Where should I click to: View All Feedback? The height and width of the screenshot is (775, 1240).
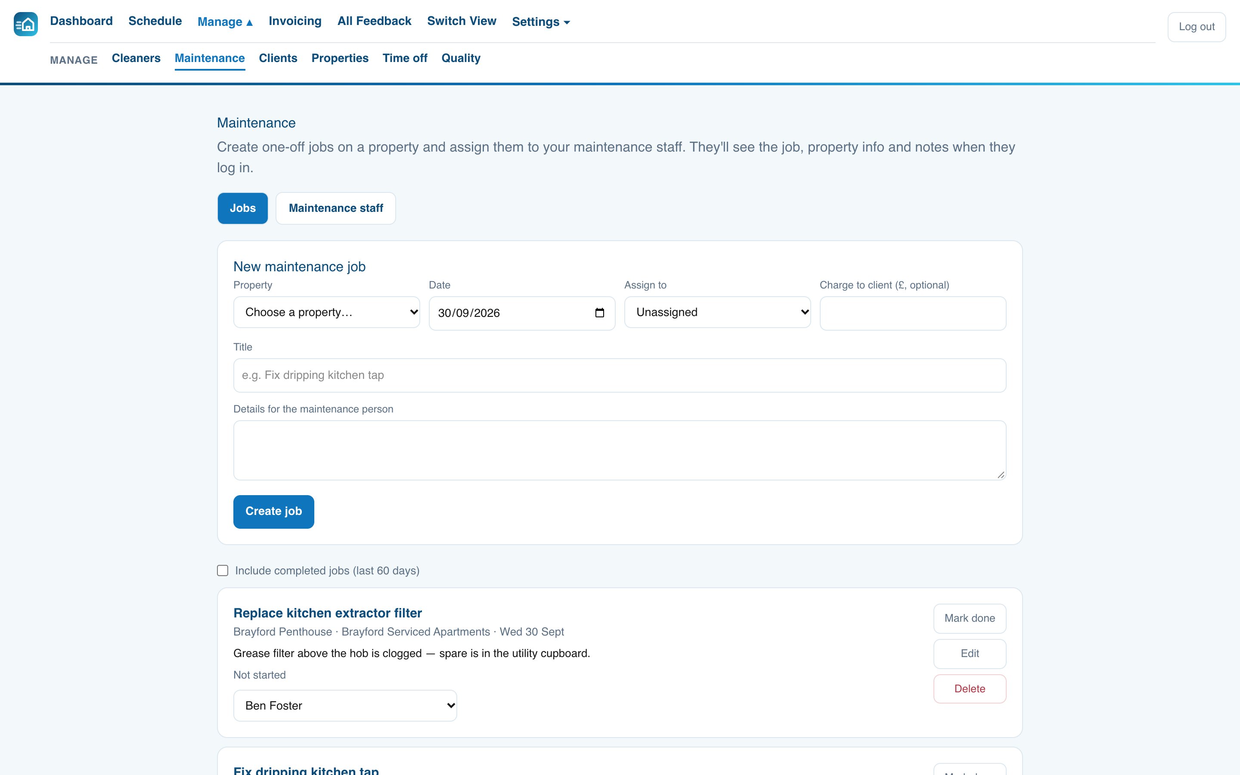pyautogui.click(x=374, y=21)
